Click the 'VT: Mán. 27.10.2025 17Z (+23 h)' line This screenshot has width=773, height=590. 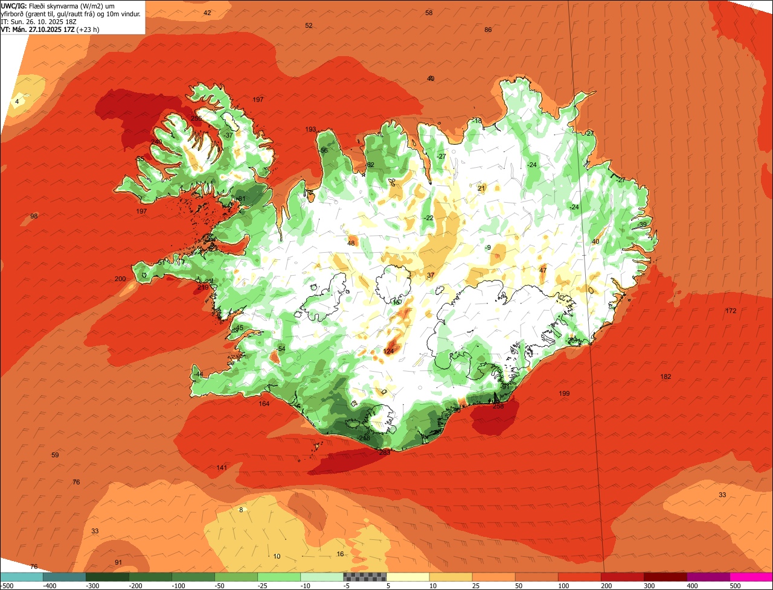[x=50, y=29]
